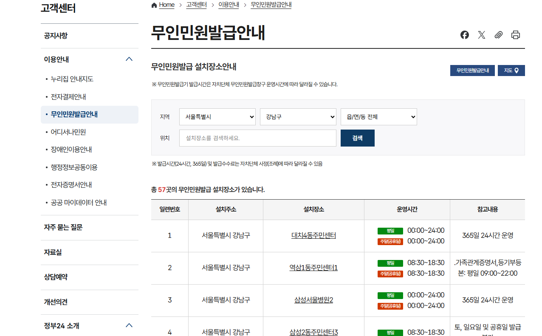
Task: Share the page on Facebook
Action: click(464, 35)
